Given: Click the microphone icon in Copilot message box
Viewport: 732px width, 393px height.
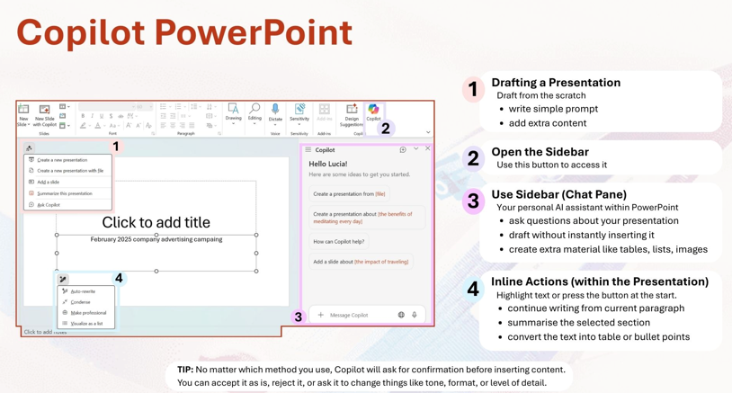Looking at the screenshot, I should (x=415, y=315).
